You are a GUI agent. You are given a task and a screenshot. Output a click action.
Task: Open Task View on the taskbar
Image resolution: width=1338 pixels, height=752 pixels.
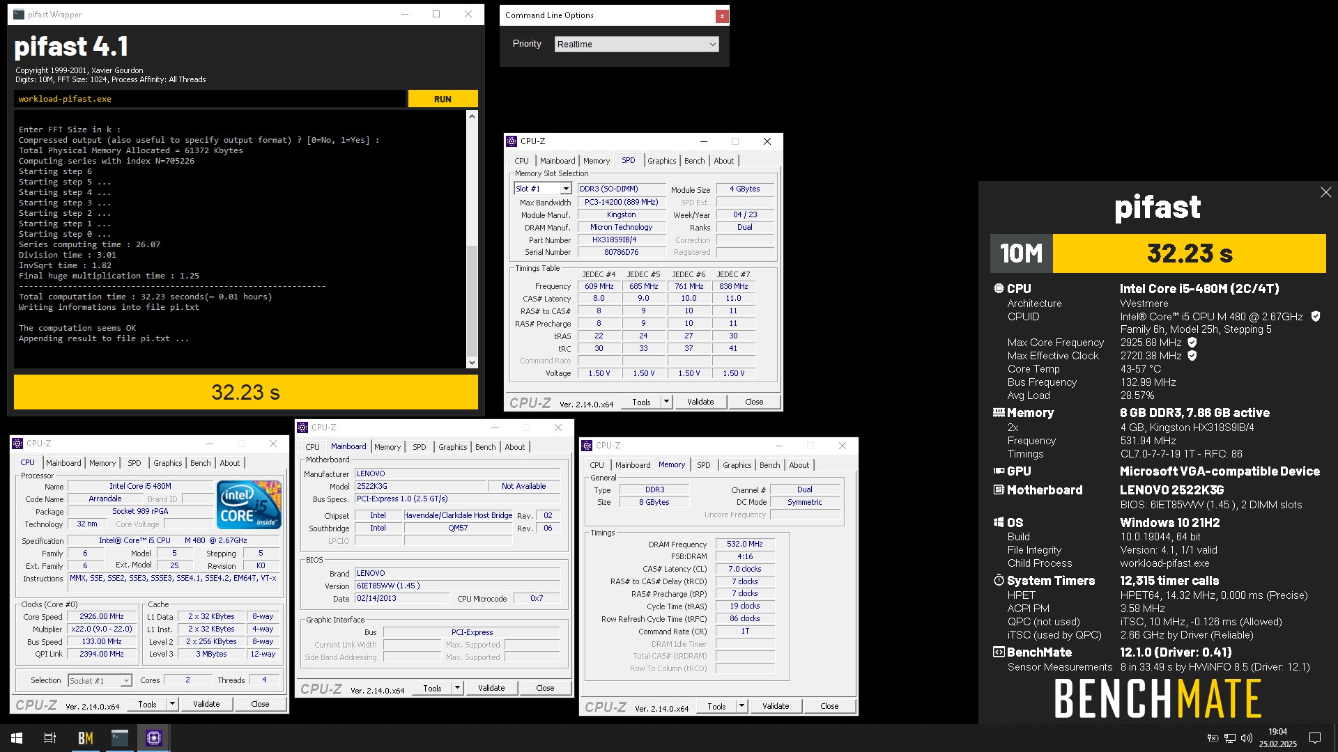coord(50,738)
